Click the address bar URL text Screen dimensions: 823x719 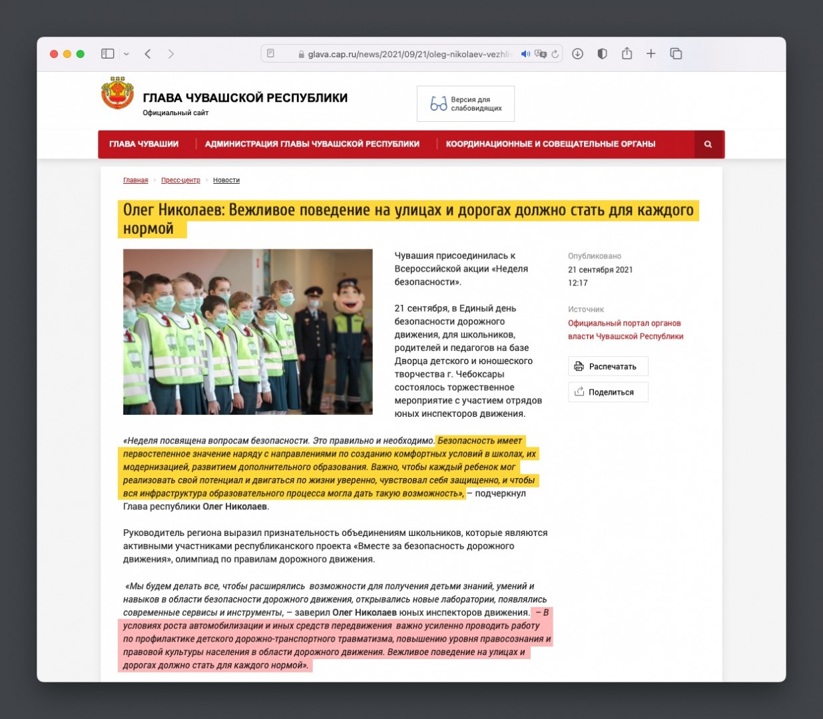point(410,54)
